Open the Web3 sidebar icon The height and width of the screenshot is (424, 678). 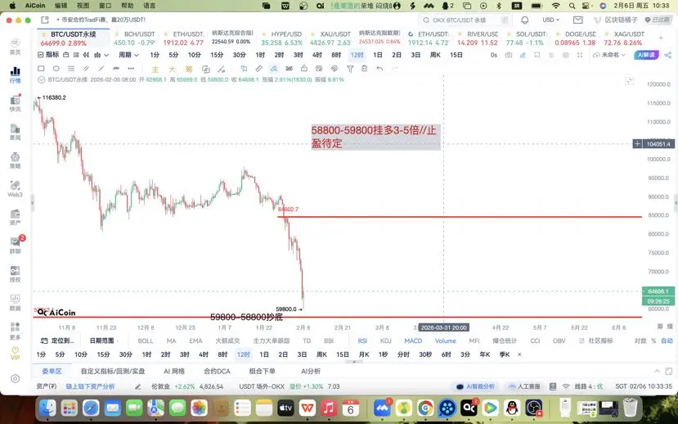(x=16, y=188)
